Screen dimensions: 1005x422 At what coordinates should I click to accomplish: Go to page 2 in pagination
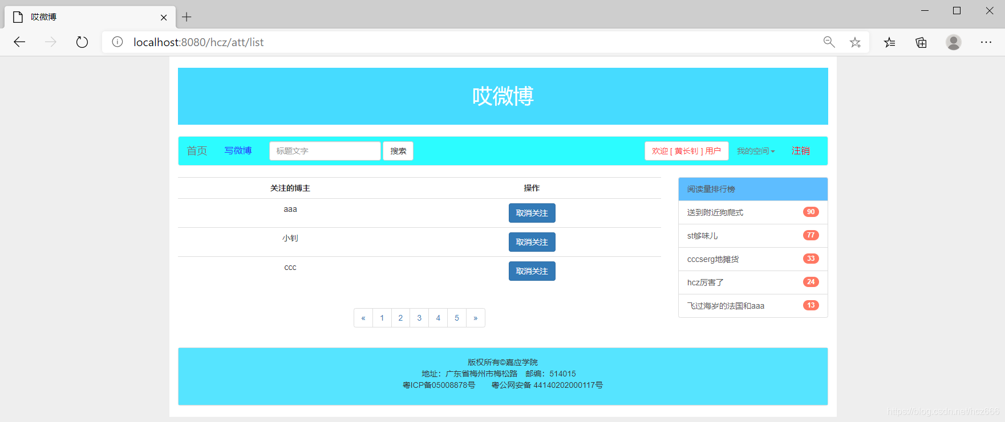coord(400,318)
